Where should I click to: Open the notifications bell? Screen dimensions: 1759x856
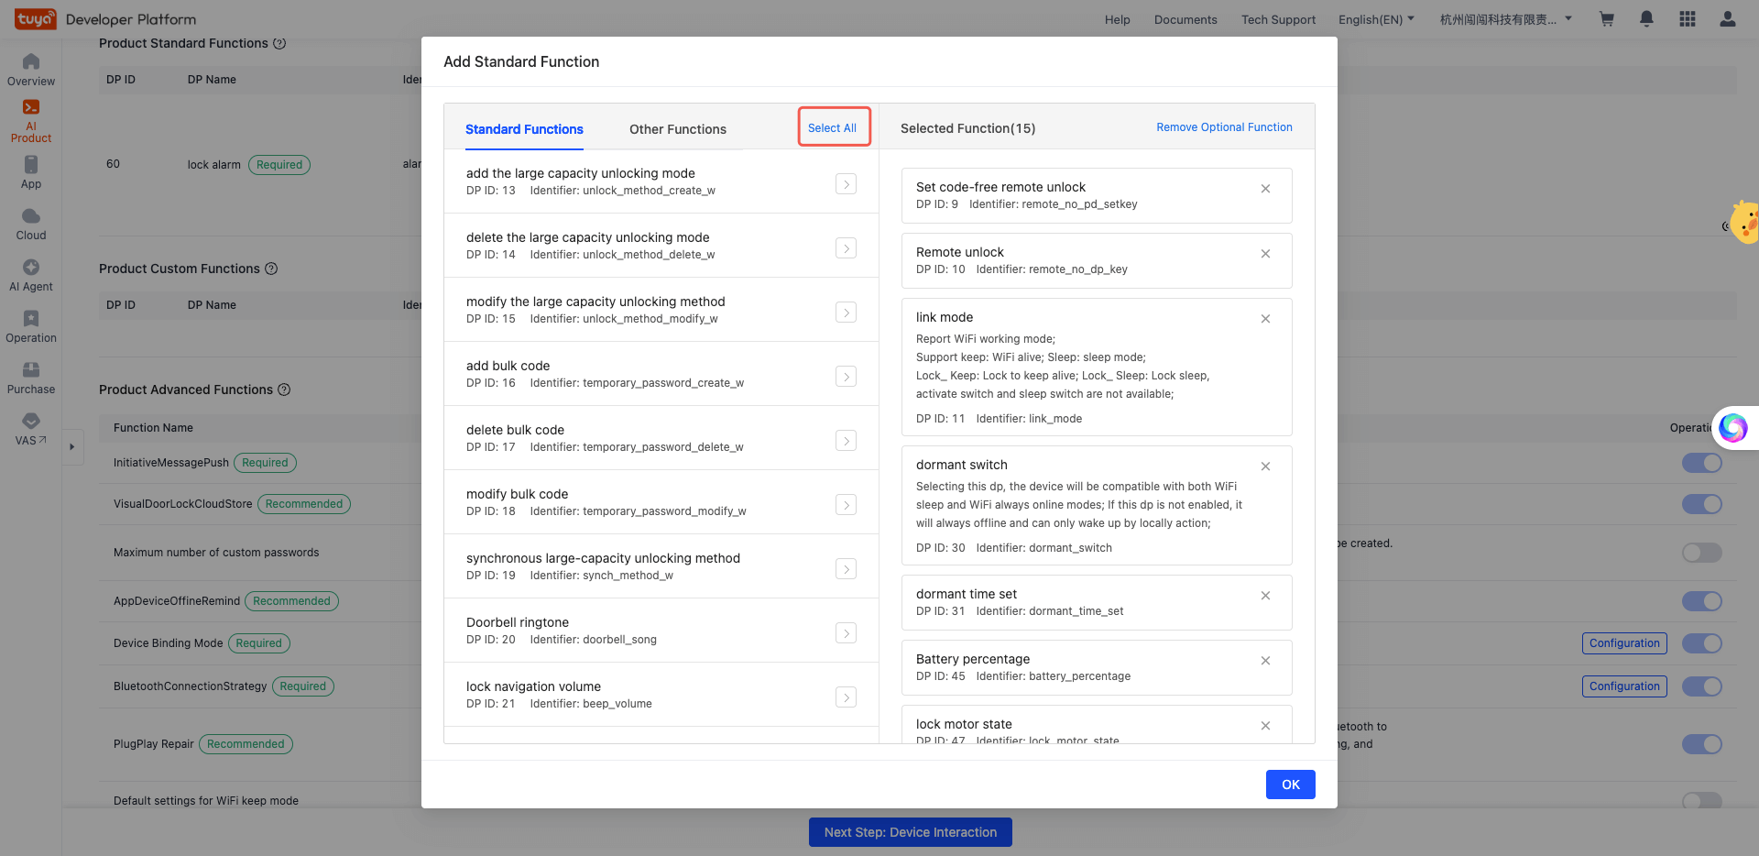tap(1646, 19)
